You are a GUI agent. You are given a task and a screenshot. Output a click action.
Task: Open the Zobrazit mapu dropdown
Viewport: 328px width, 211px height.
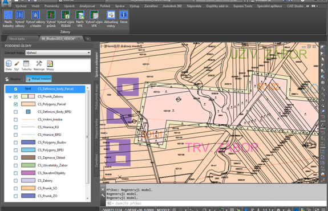[x=58, y=52]
